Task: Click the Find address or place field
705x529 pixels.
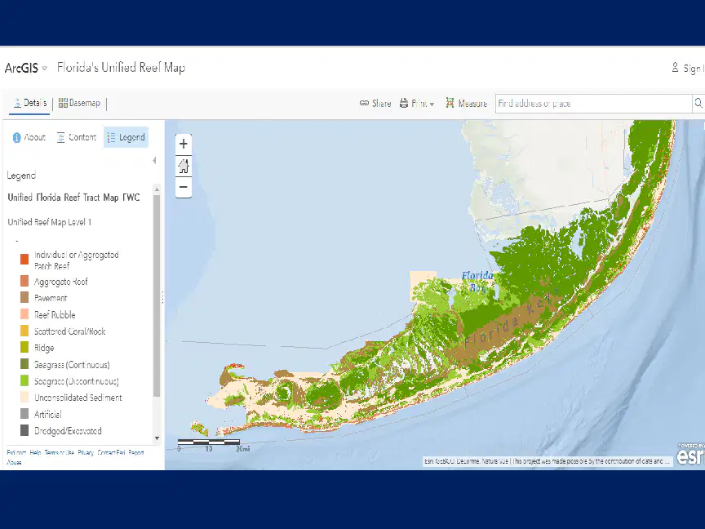Action: pos(593,104)
